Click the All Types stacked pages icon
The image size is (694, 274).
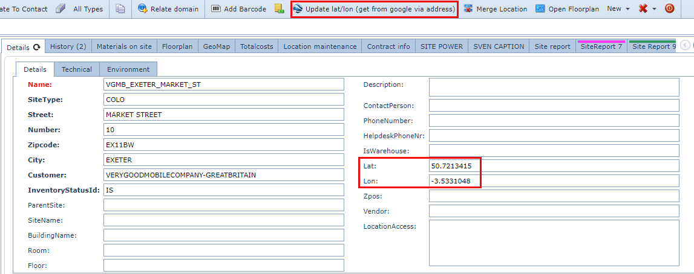click(x=61, y=9)
